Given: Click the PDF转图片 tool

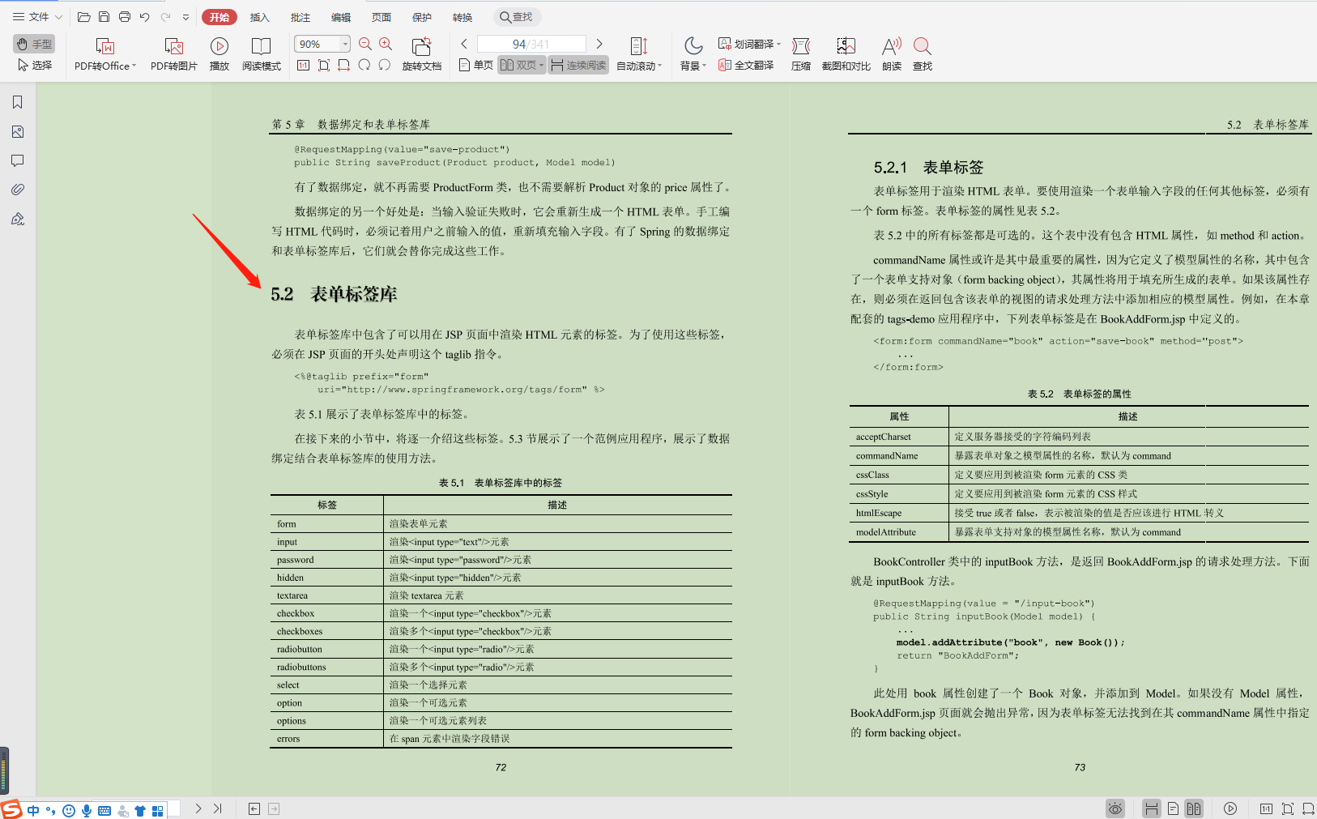Looking at the screenshot, I should click(x=173, y=54).
